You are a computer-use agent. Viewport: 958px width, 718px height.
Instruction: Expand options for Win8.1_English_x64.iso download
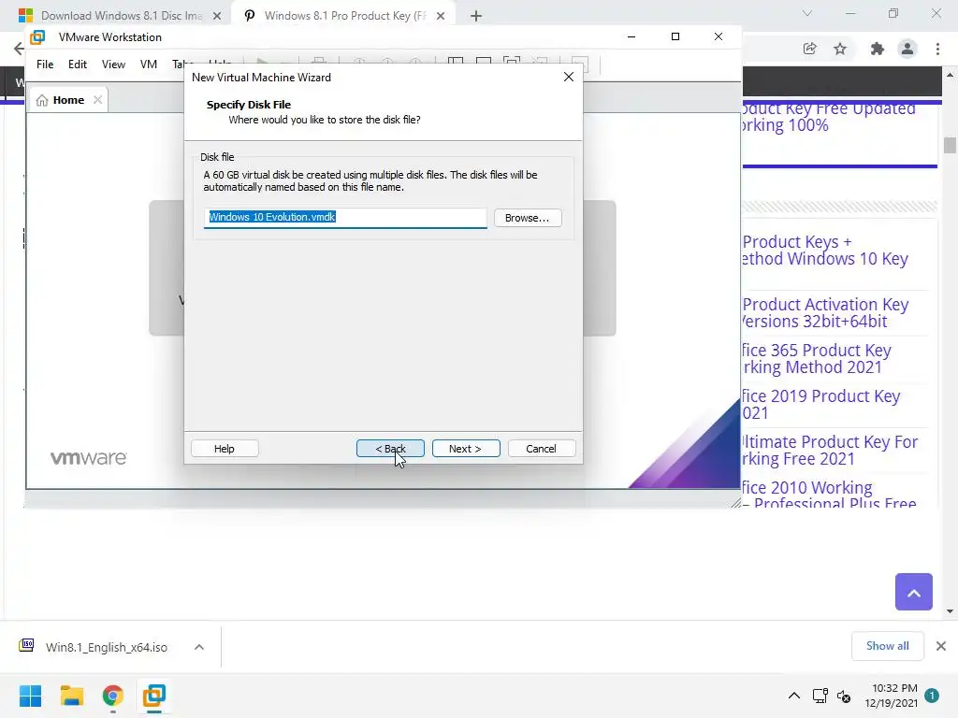pos(199,647)
